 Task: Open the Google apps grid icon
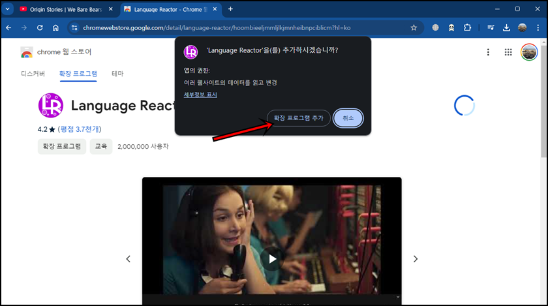[x=508, y=52]
